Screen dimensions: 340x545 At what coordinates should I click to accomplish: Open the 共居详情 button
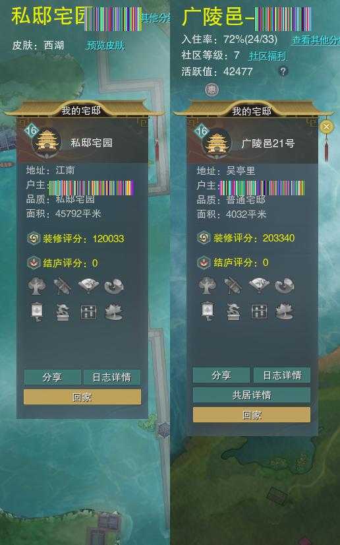(252, 395)
